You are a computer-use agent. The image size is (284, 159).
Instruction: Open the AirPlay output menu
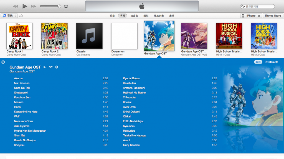point(66,6)
